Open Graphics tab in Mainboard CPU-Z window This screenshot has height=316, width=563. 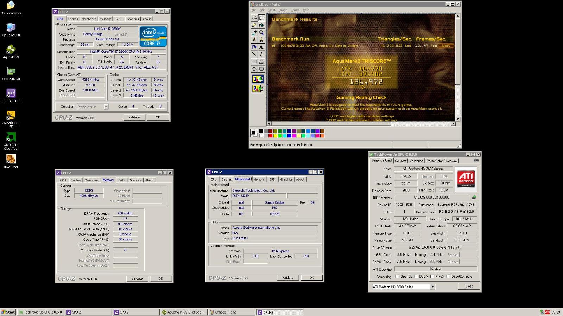point(286,179)
